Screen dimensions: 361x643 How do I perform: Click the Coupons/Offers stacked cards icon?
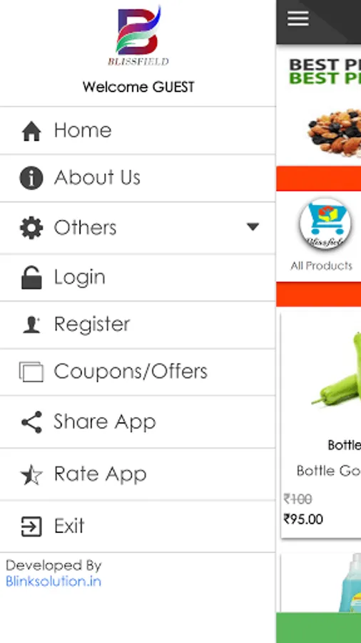click(31, 372)
